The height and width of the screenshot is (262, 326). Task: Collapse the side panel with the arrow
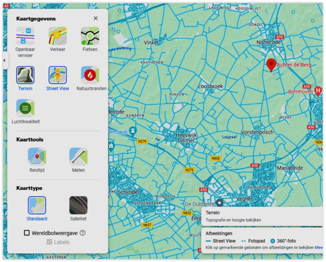(x=4, y=60)
